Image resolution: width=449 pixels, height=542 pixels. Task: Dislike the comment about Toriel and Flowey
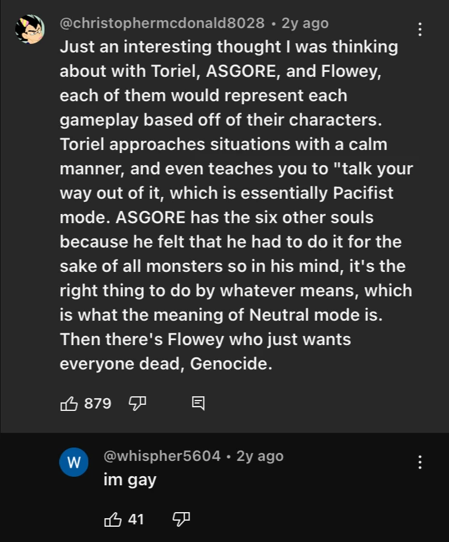(x=136, y=403)
